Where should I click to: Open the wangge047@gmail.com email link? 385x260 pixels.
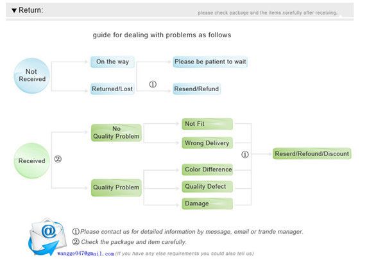[86, 254]
